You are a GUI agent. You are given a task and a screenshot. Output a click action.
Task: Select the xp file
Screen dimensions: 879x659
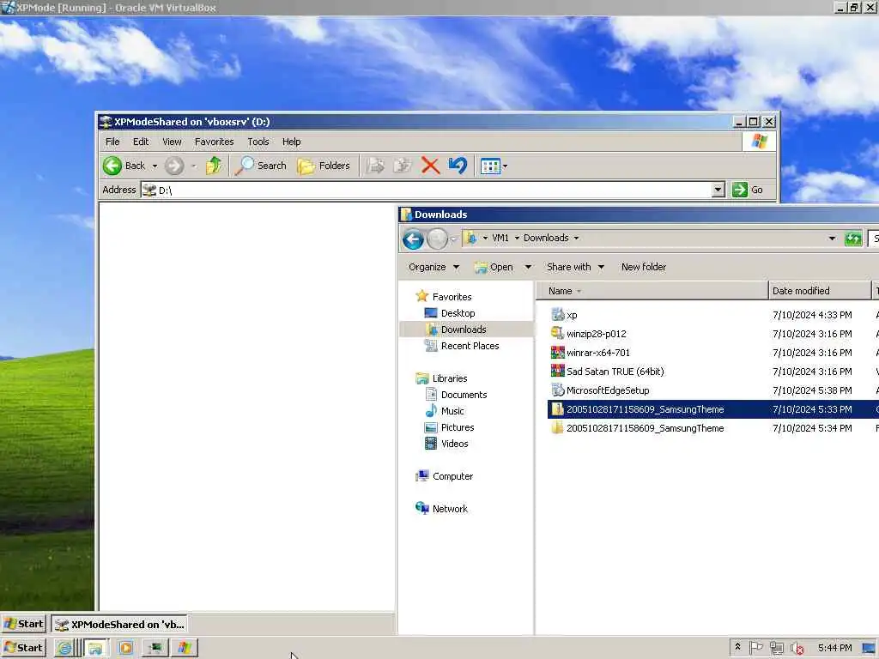[x=571, y=315]
